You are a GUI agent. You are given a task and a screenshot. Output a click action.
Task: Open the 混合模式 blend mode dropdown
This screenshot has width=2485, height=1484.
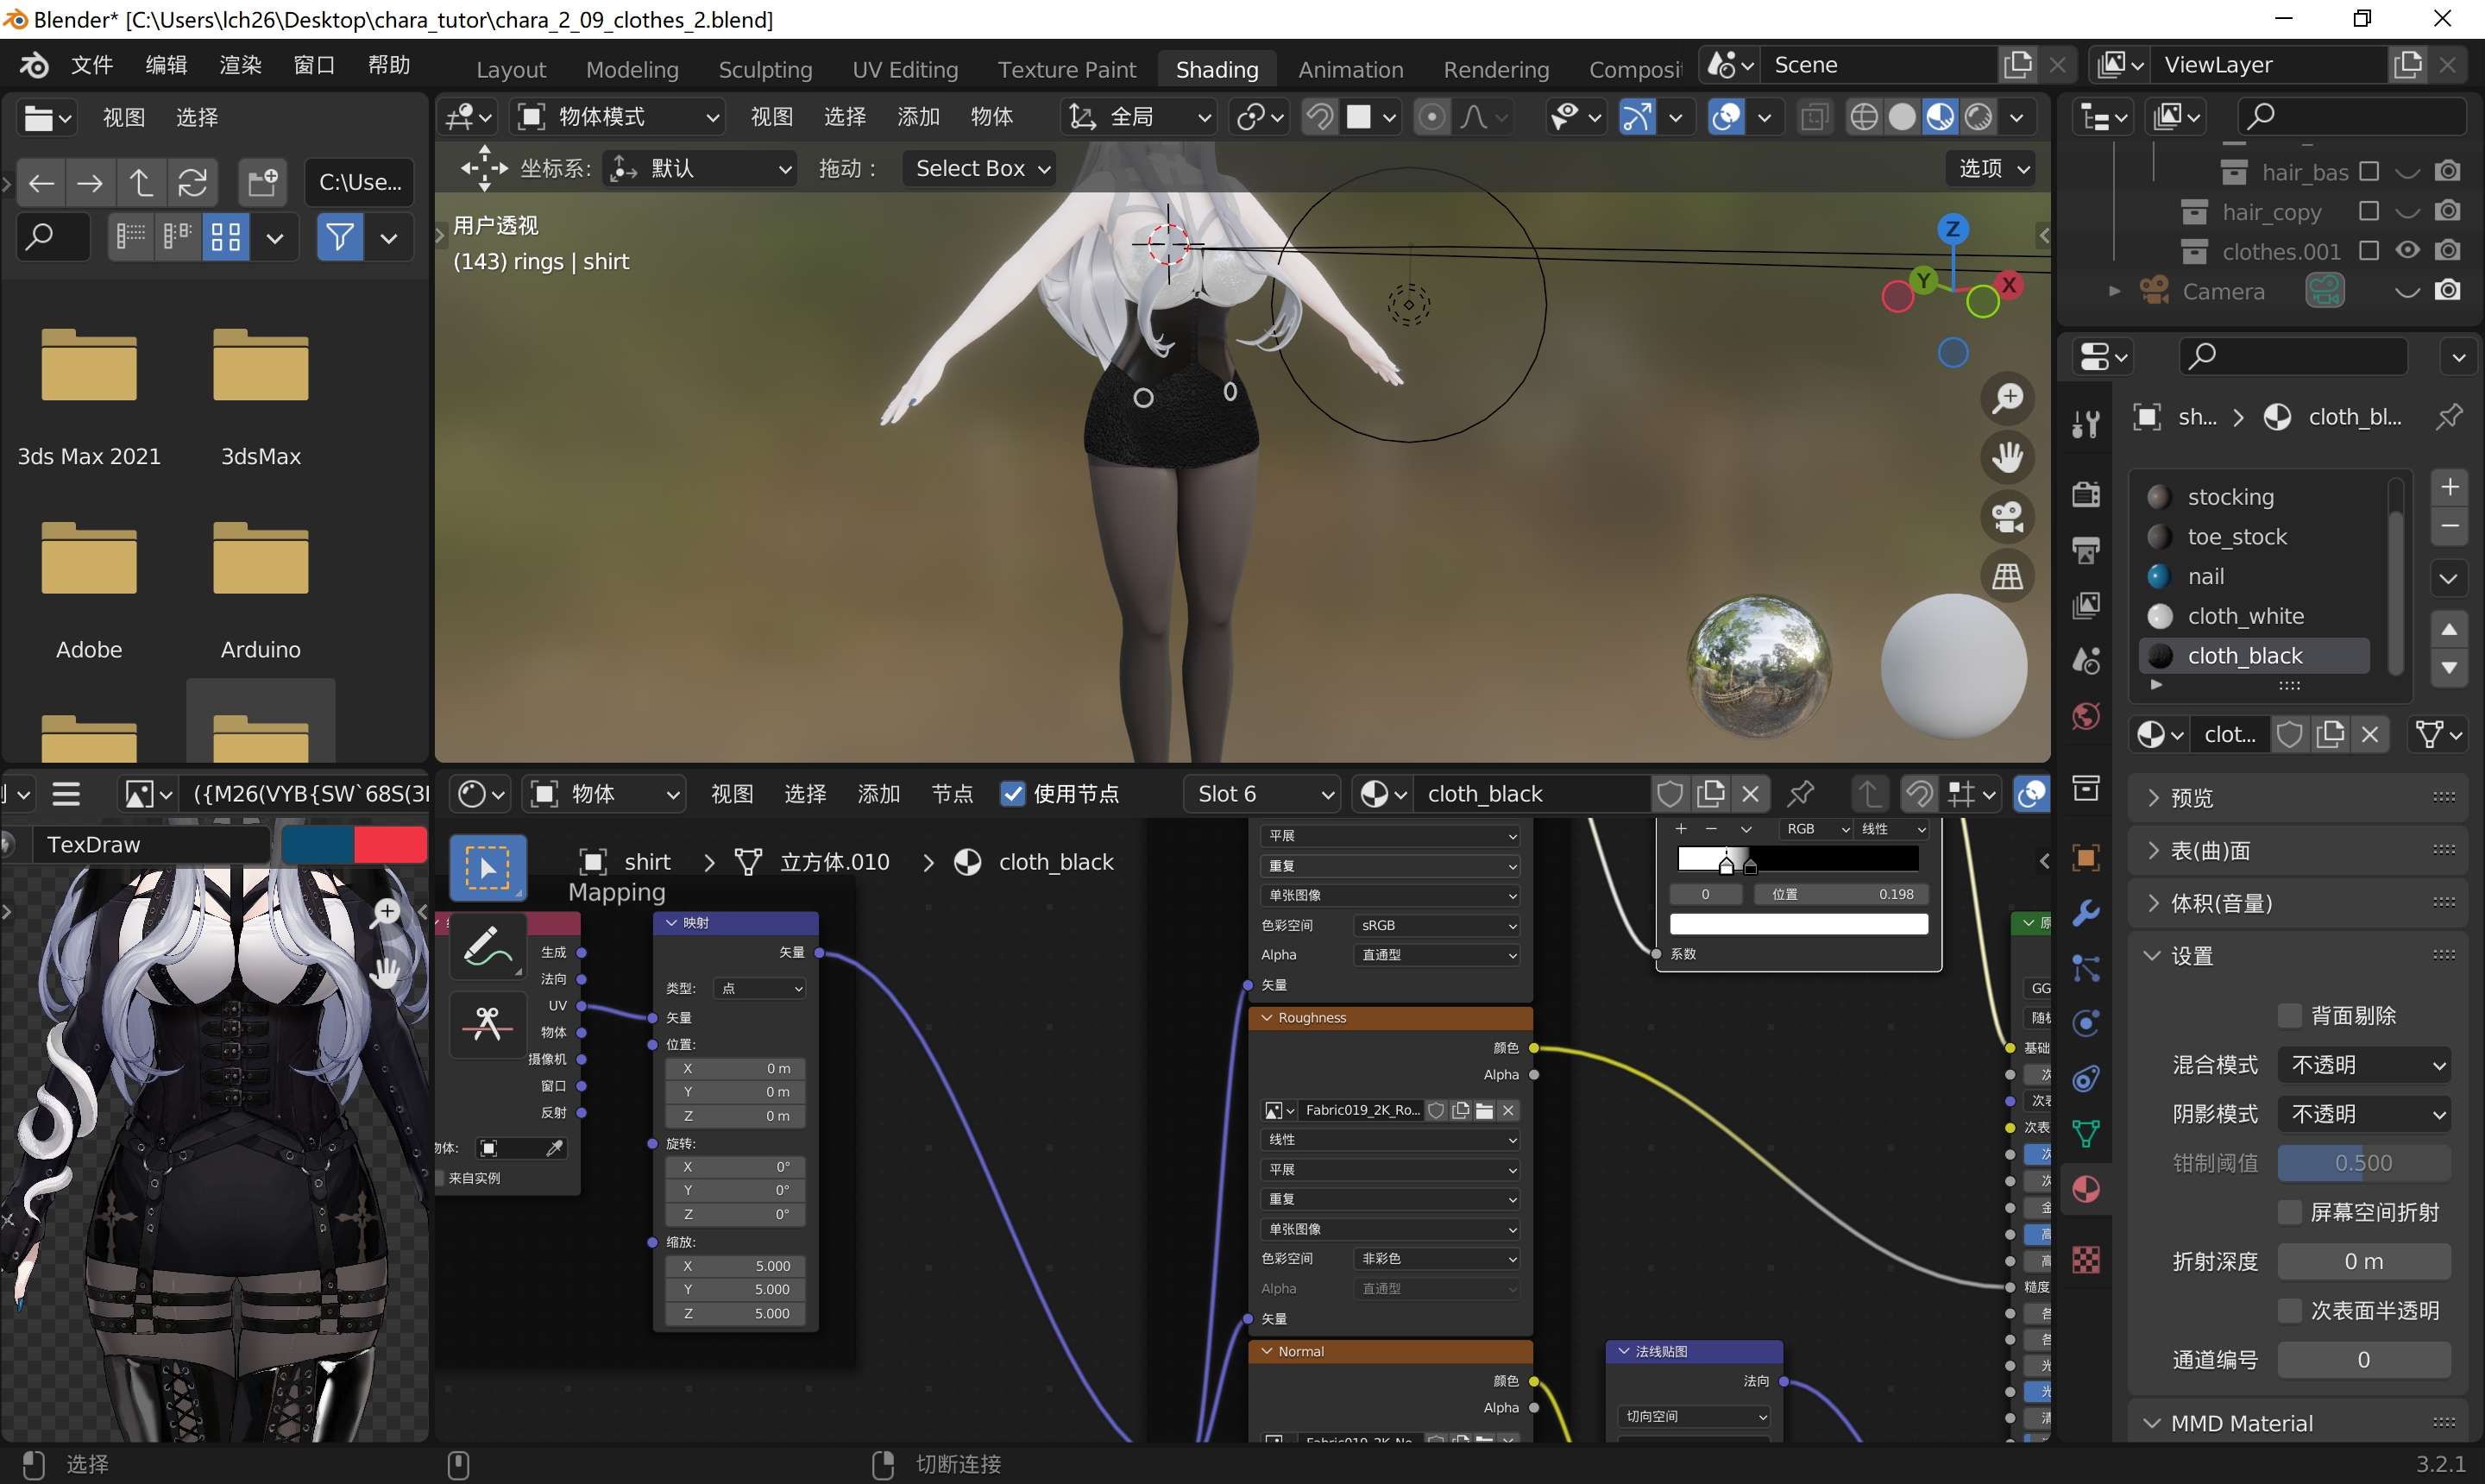2364,1065
